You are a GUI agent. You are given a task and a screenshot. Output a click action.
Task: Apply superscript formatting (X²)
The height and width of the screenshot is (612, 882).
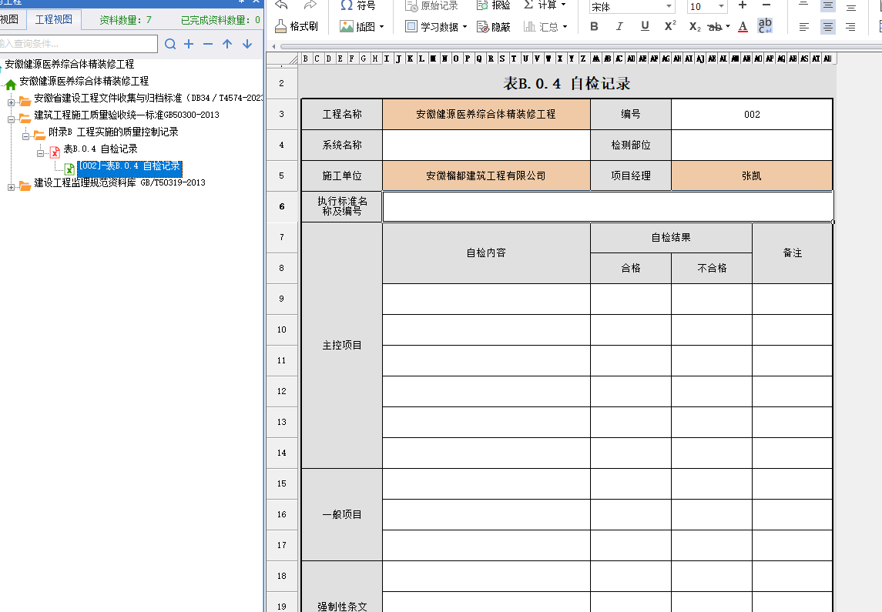[670, 27]
